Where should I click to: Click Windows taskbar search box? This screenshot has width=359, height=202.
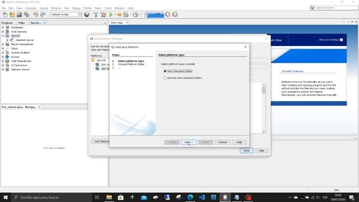(51, 197)
